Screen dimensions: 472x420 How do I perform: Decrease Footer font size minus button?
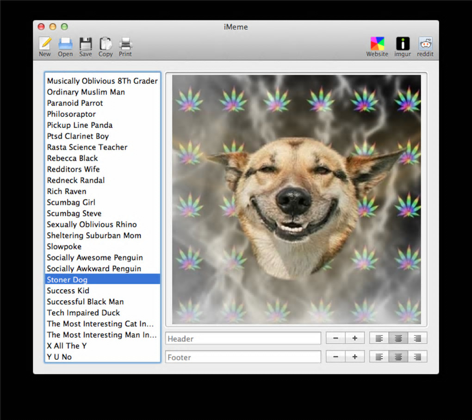click(x=335, y=356)
